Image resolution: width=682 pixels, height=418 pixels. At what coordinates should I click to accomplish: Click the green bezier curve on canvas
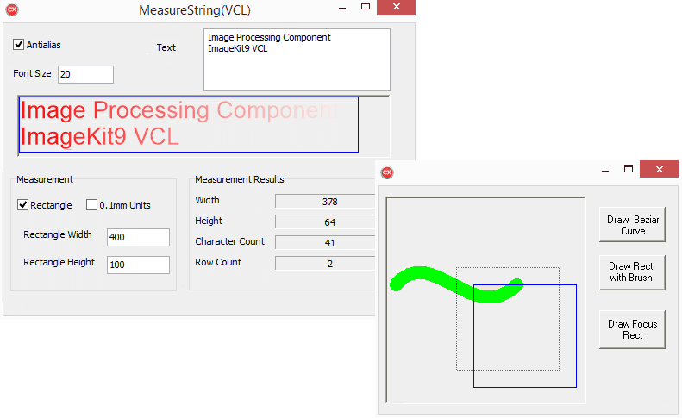click(x=456, y=284)
